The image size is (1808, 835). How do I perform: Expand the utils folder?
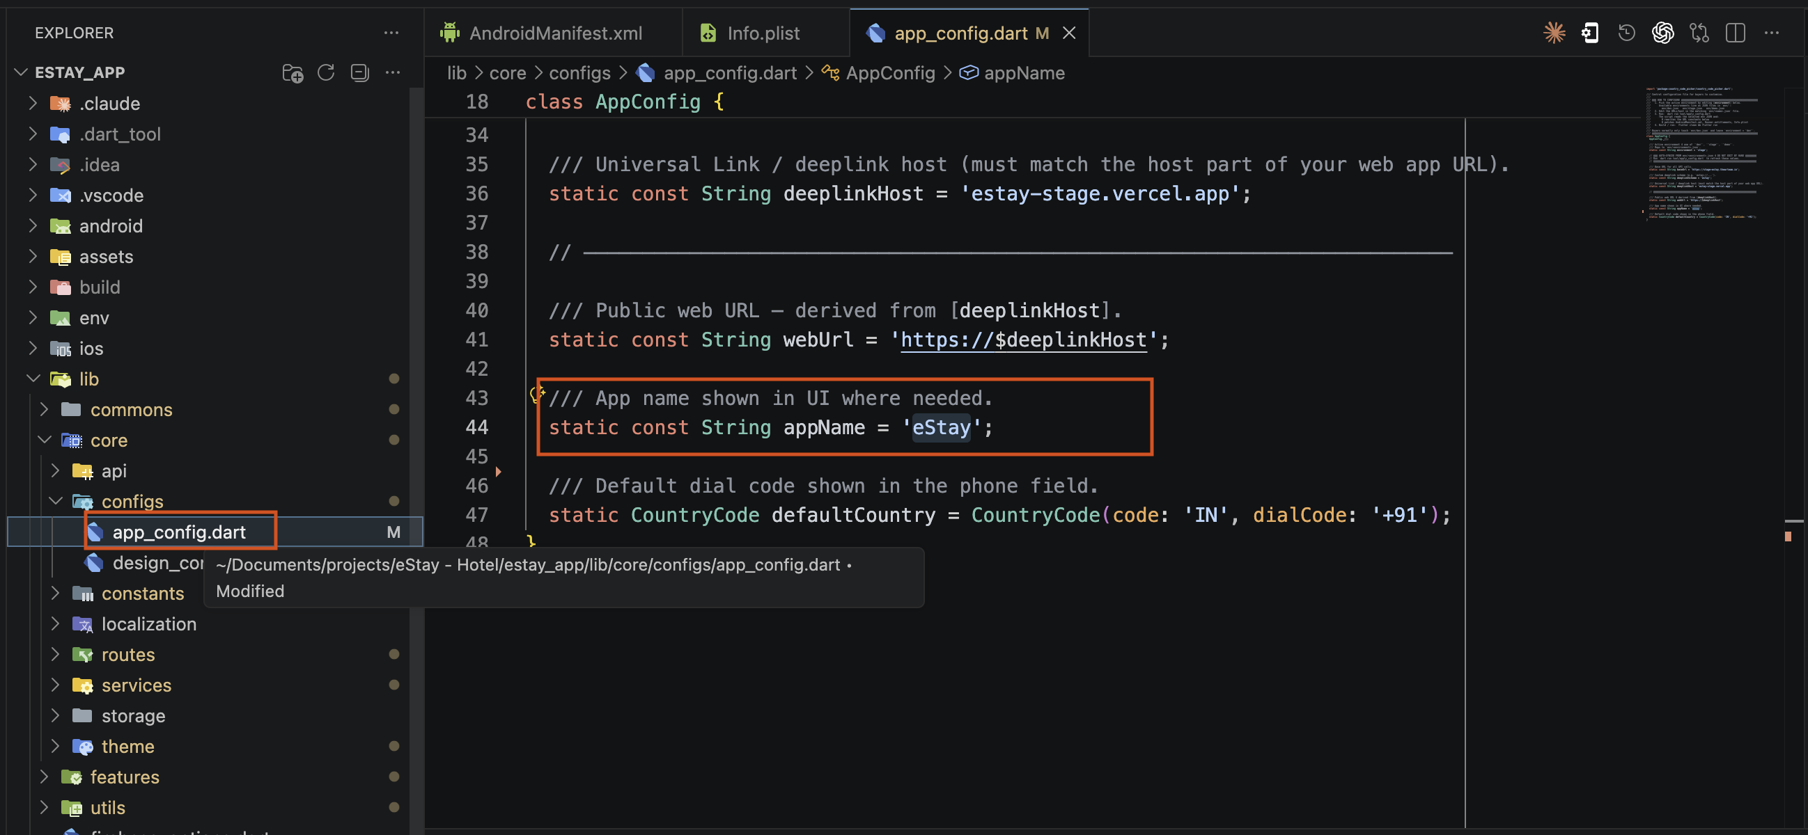point(43,808)
